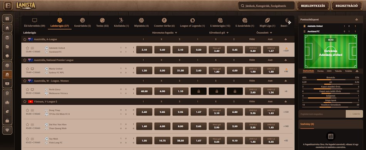Collapse the Ausztrália, National Premier League section
This screenshot has width=366, height=150.
[286, 60]
